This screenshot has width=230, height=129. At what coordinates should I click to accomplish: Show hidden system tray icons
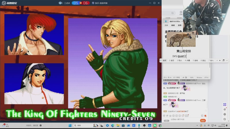click(x=197, y=126)
